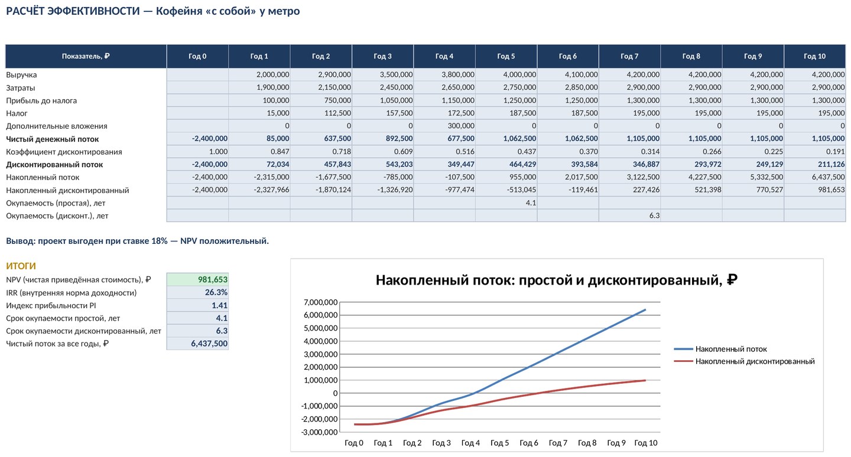This screenshot has width=851, height=457.
Task: Click discount factor cell 0.847
Action: [259, 152]
